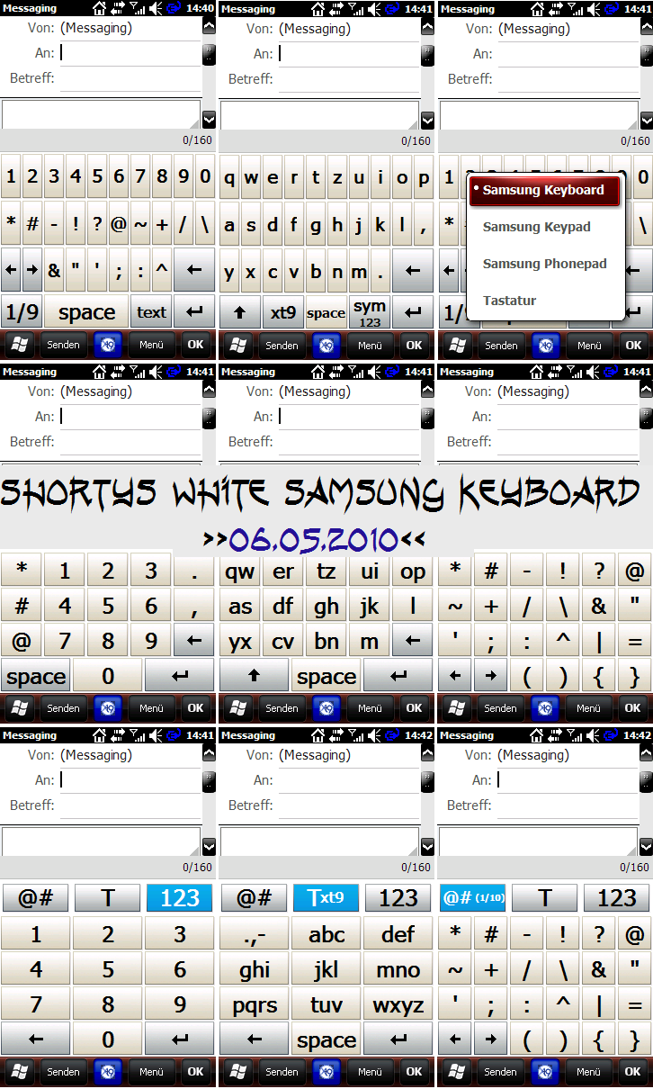Tap the combined 'cv' key
This screenshot has height=1089, width=653.
click(x=283, y=641)
